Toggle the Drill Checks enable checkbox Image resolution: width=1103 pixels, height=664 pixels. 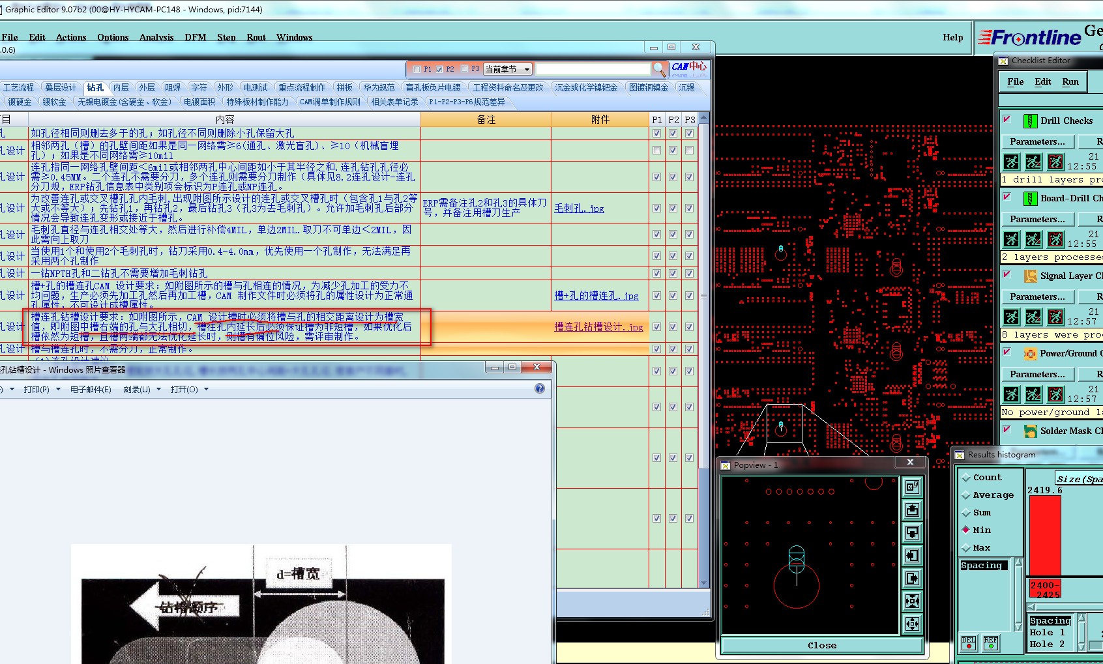(1007, 119)
